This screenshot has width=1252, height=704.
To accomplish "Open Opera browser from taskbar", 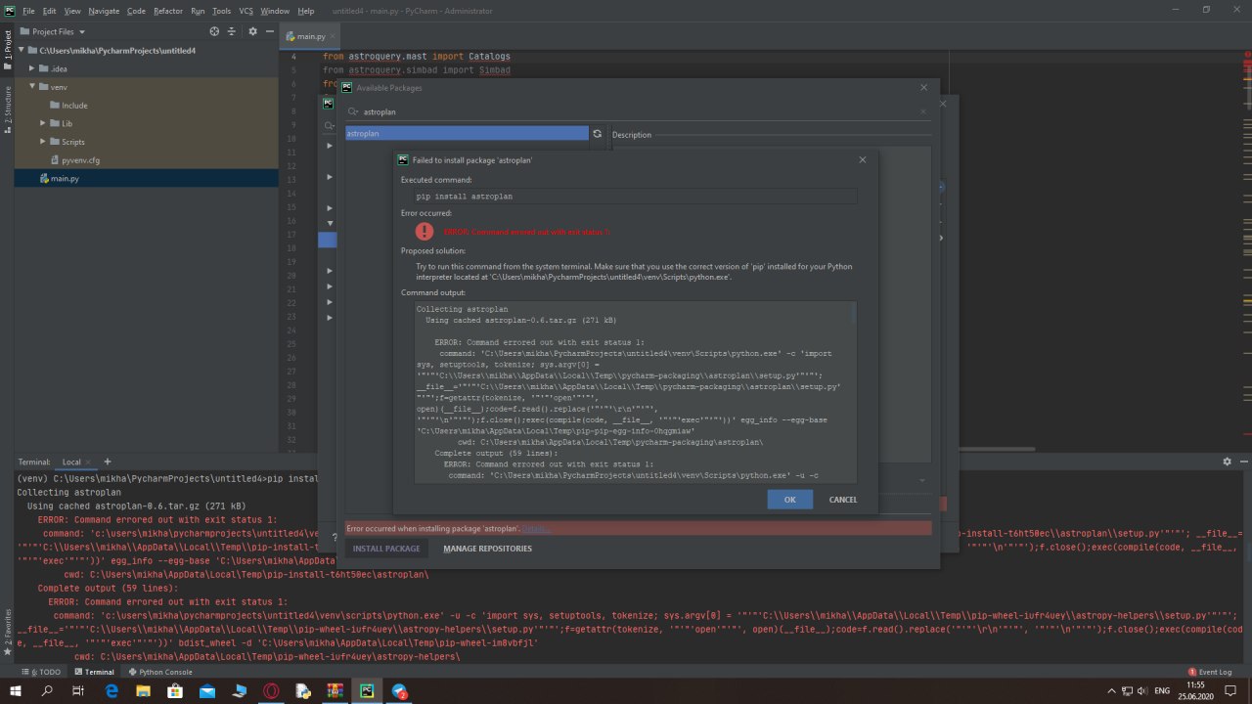I will [271, 691].
